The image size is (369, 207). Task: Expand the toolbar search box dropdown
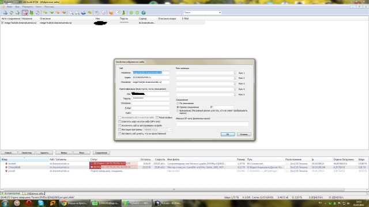[220, 13]
